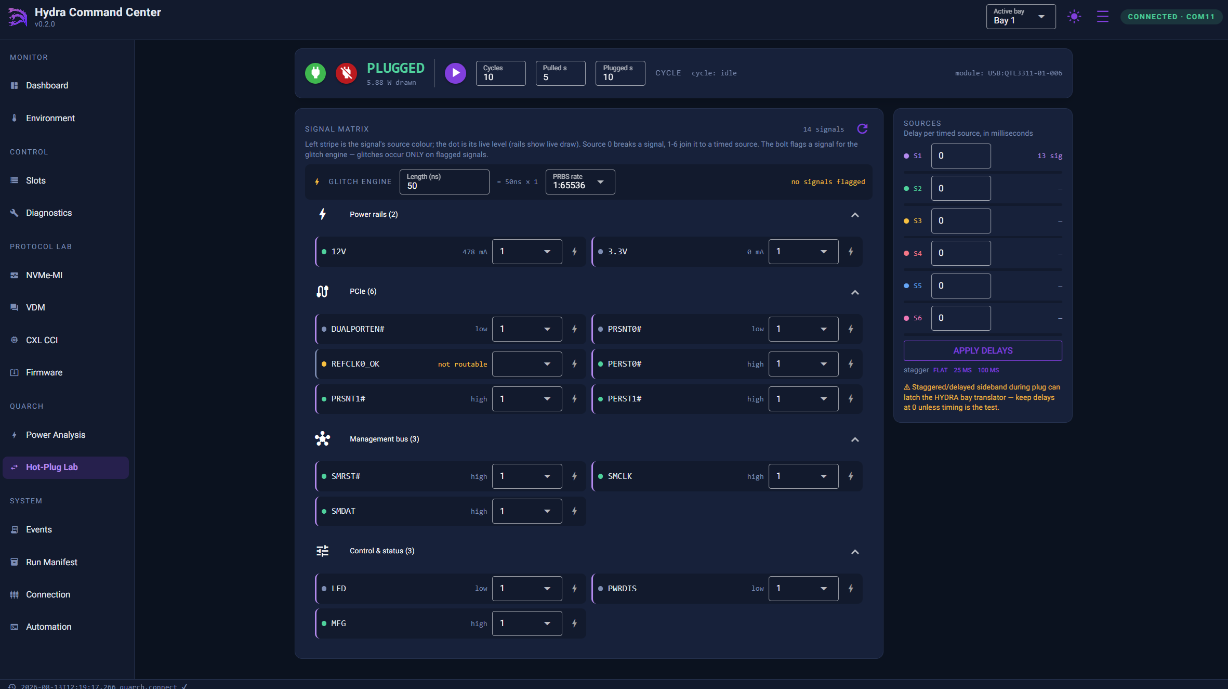Flag PERST1# bolt icon
This screenshot has height=689, width=1228.
(x=851, y=399)
